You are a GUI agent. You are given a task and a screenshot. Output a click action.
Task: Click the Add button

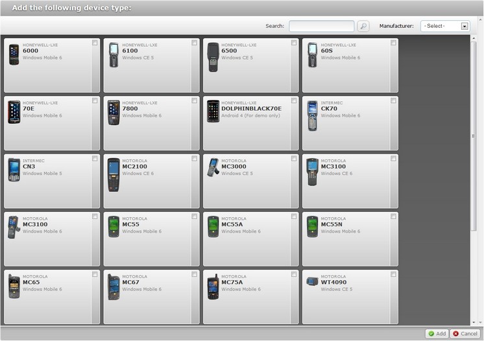pyautogui.click(x=437, y=334)
